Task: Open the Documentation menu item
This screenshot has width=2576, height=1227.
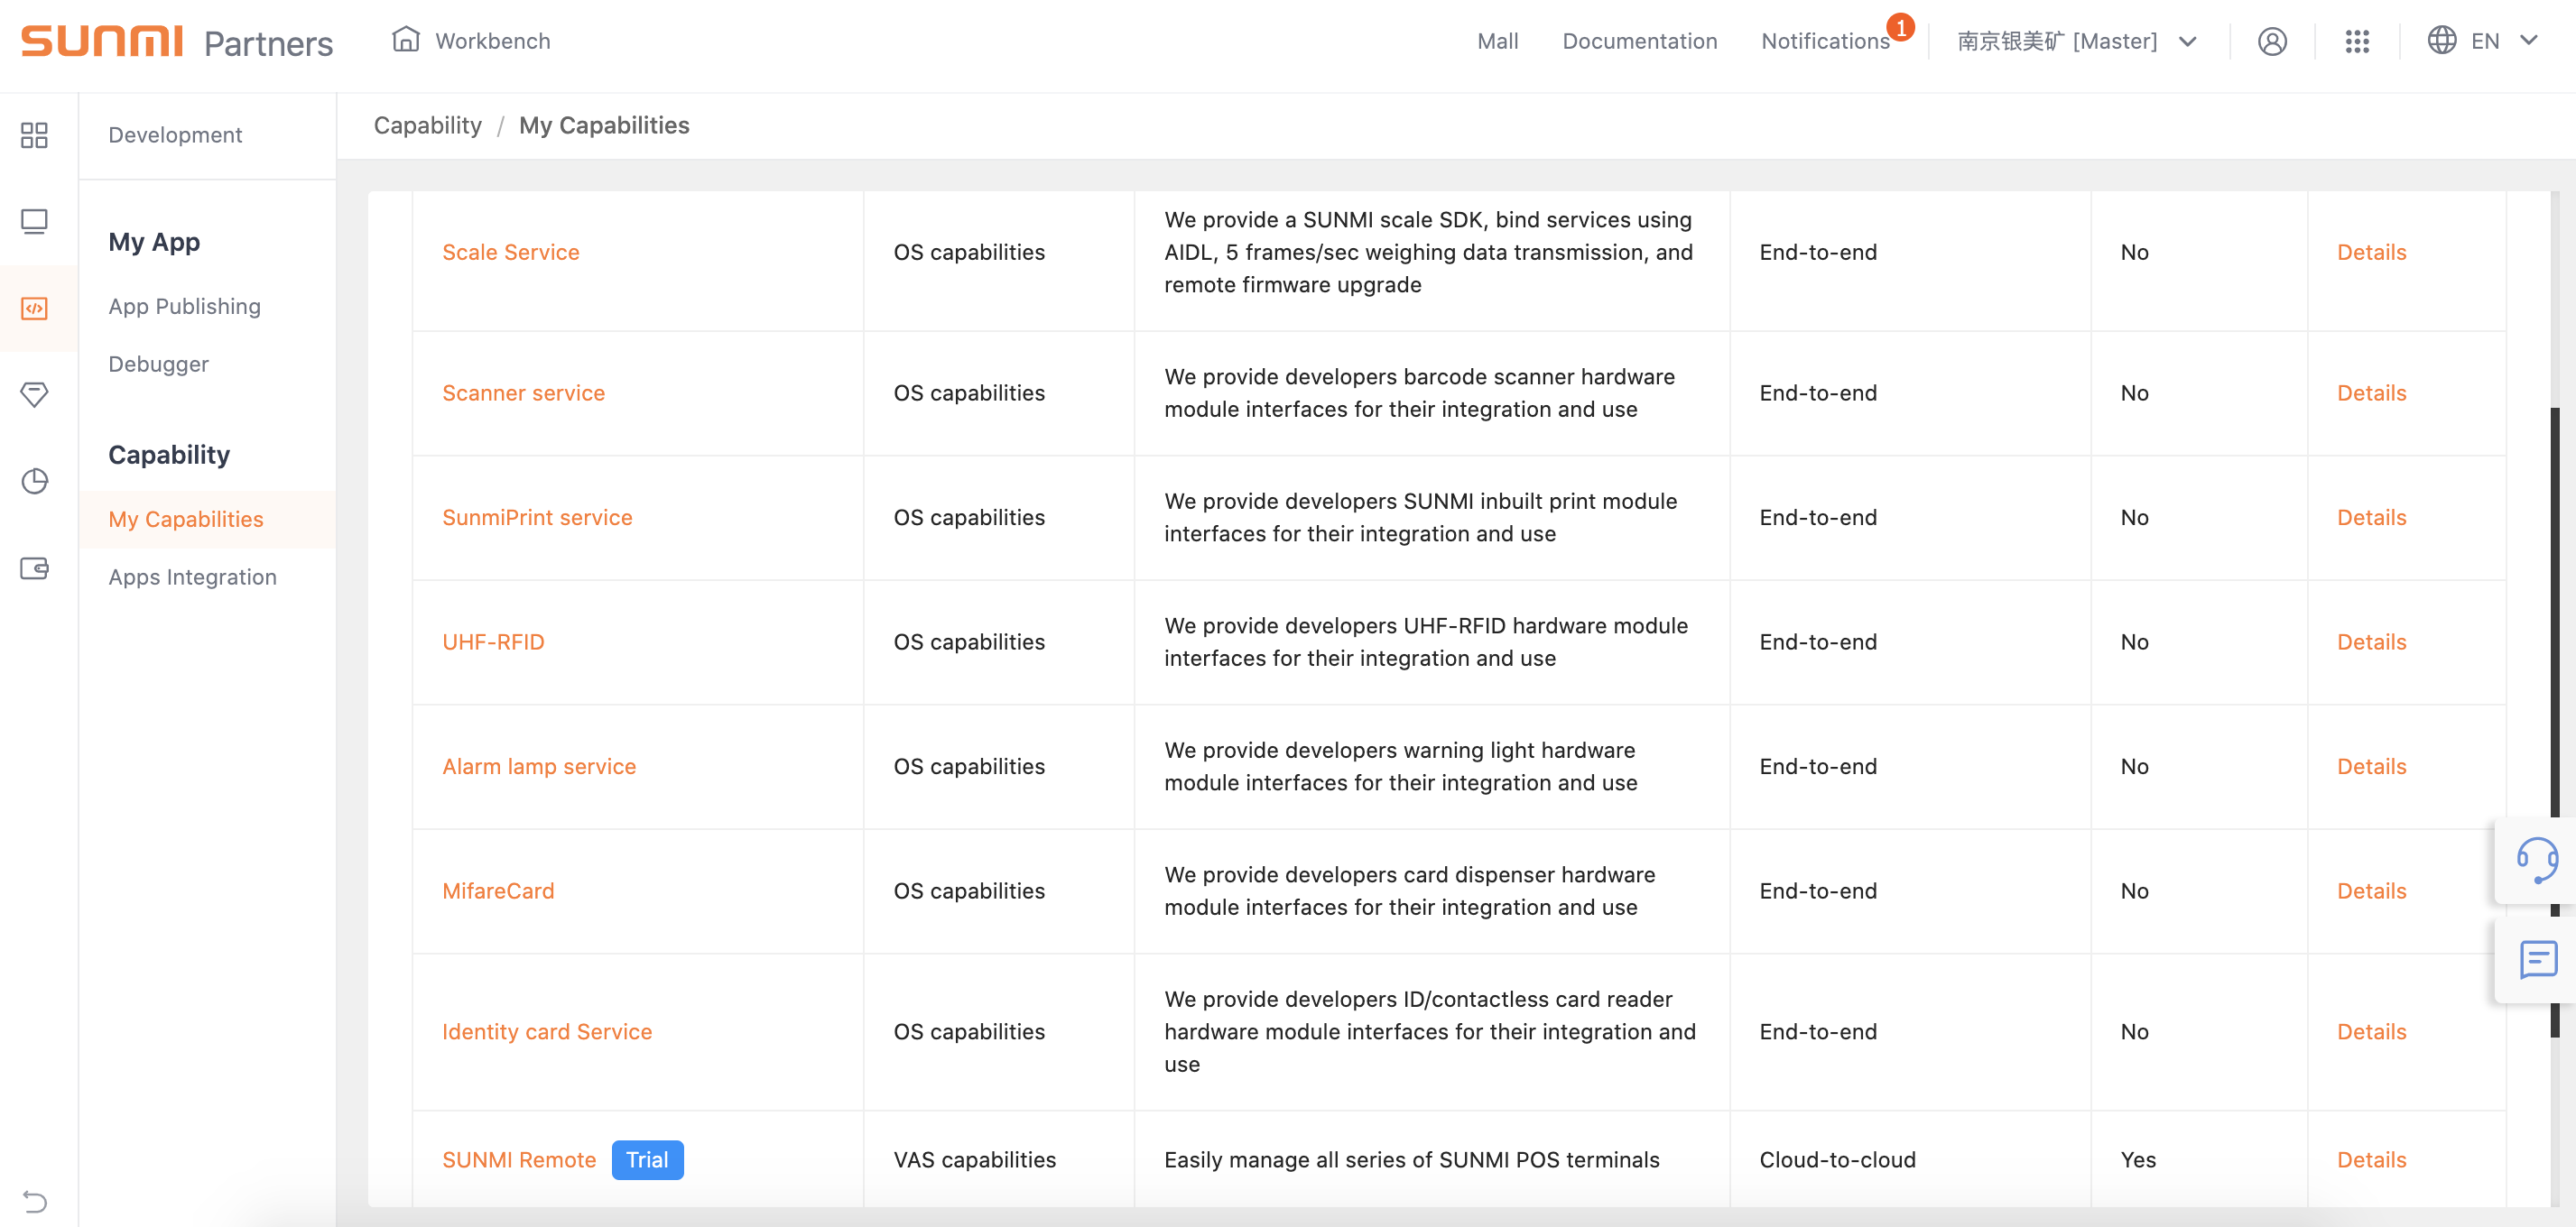Action: 1639,41
